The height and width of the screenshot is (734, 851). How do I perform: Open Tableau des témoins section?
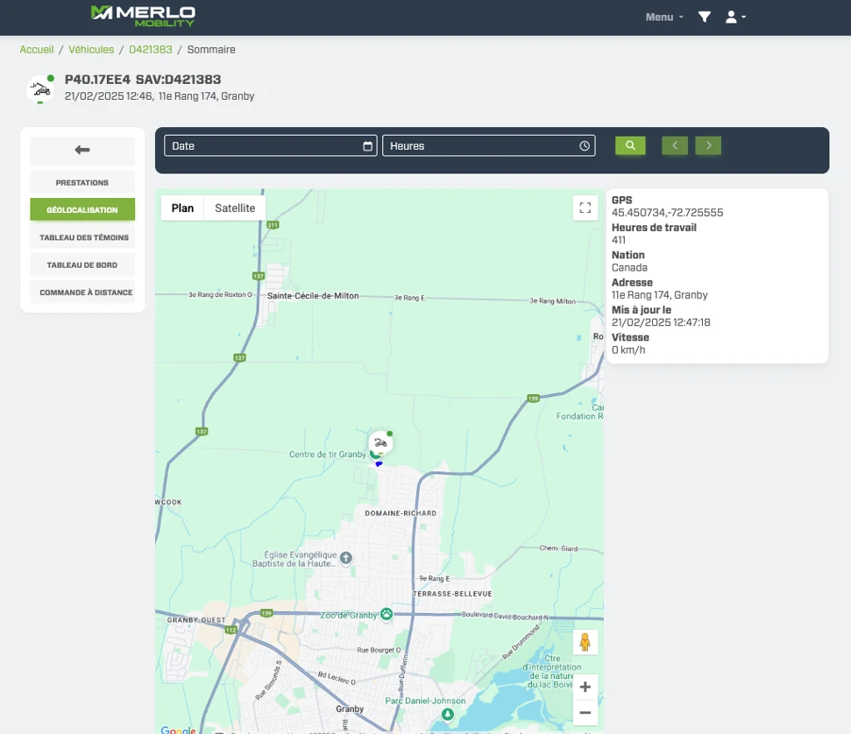tap(82, 237)
